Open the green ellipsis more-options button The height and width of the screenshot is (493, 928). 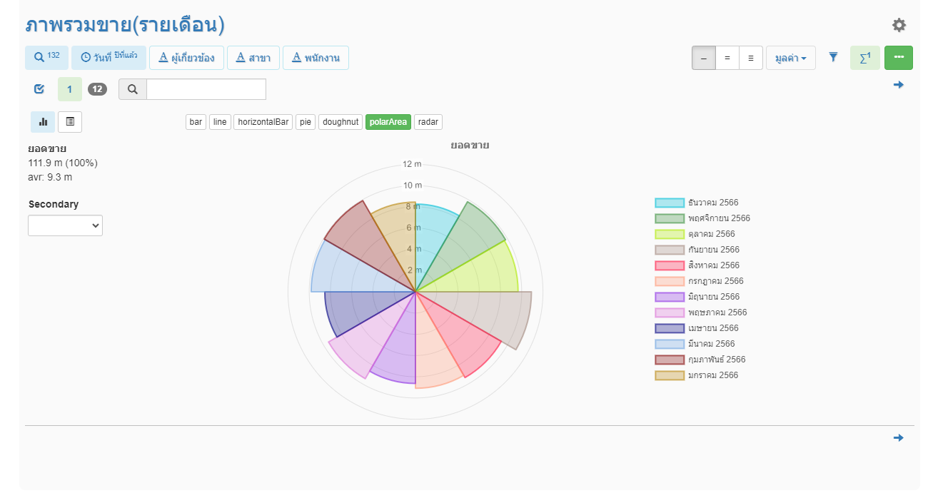[x=898, y=58]
